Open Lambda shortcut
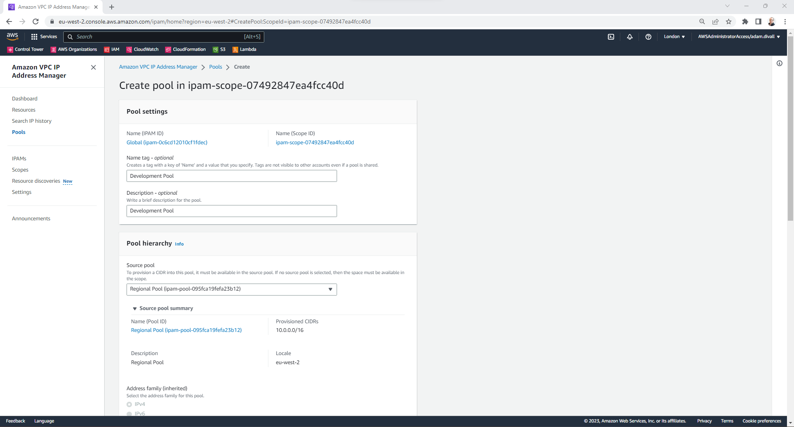This screenshot has width=794, height=427. [244, 50]
